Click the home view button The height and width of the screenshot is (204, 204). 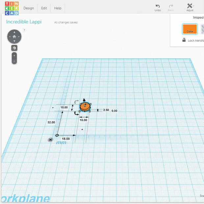[14, 37]
